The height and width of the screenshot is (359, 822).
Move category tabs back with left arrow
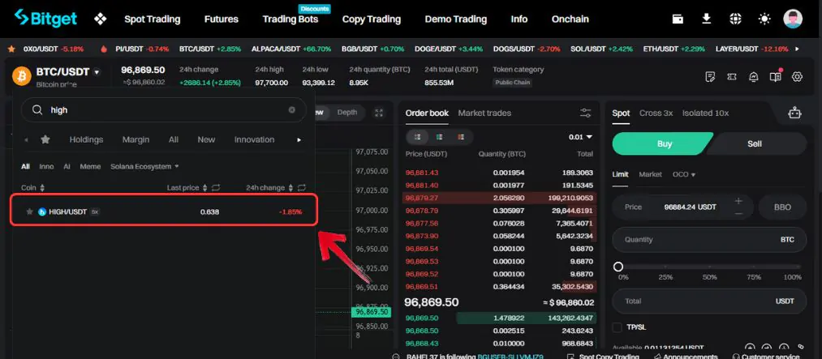click(26, 139)
